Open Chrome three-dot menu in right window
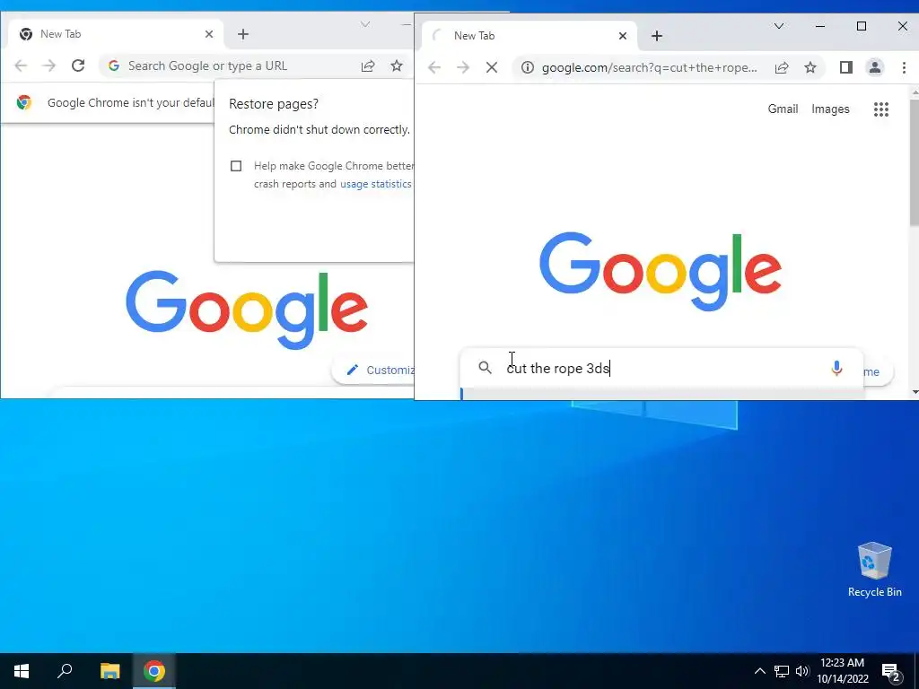The image size is (919, 689). (x=904, y=67)
